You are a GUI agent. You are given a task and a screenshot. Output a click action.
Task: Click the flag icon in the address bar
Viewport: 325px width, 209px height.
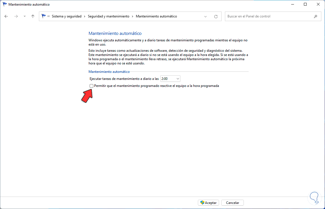43,16
